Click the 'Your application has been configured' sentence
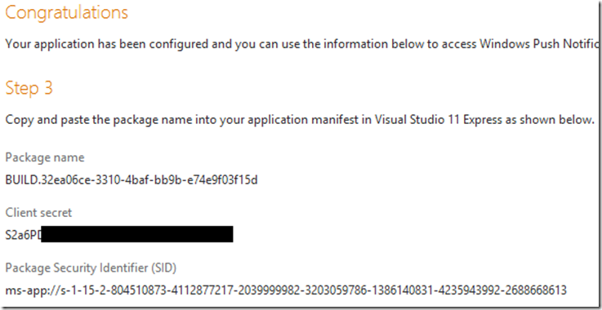The height and width of the screenshot is (310, 602). (x=301, y=44)
